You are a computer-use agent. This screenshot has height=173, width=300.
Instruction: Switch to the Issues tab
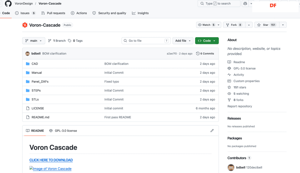pos(25,13)
